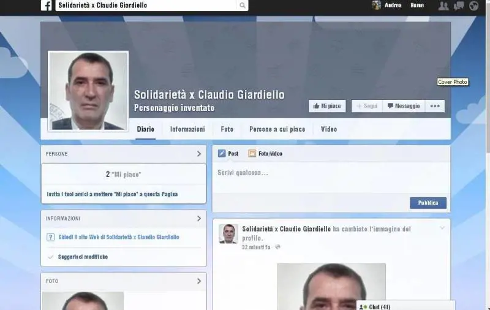Open the post options dropdown arrow
The height and width of the screenshot is (310, 490).
click(x=440, y=229)
